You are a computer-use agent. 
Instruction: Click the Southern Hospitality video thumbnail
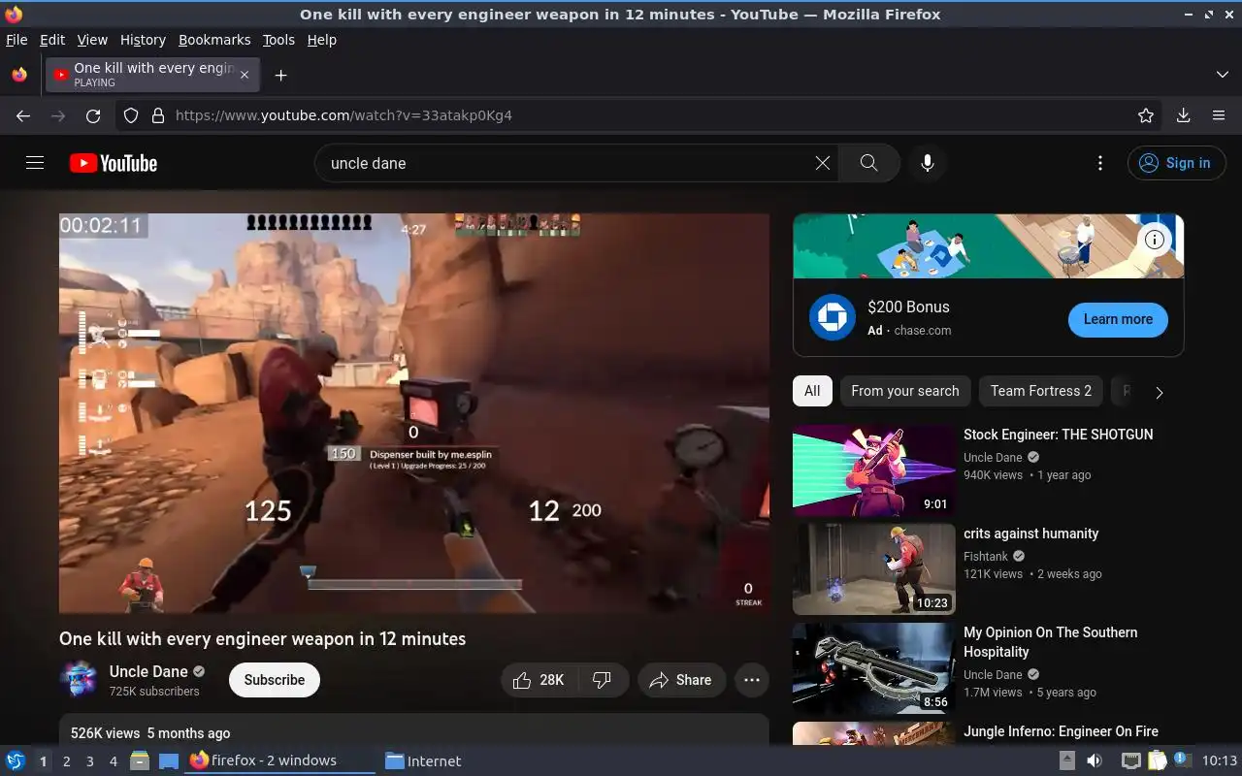874,668
